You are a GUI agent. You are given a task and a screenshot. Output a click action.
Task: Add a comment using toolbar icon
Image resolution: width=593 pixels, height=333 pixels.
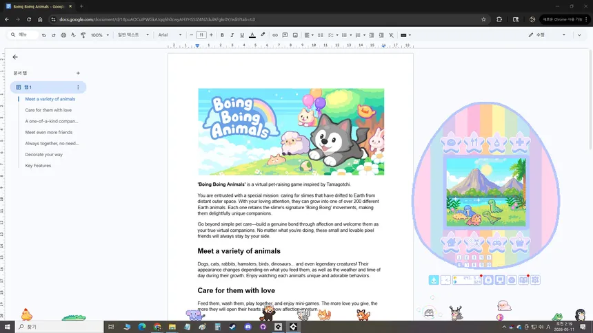click(285, 35)
